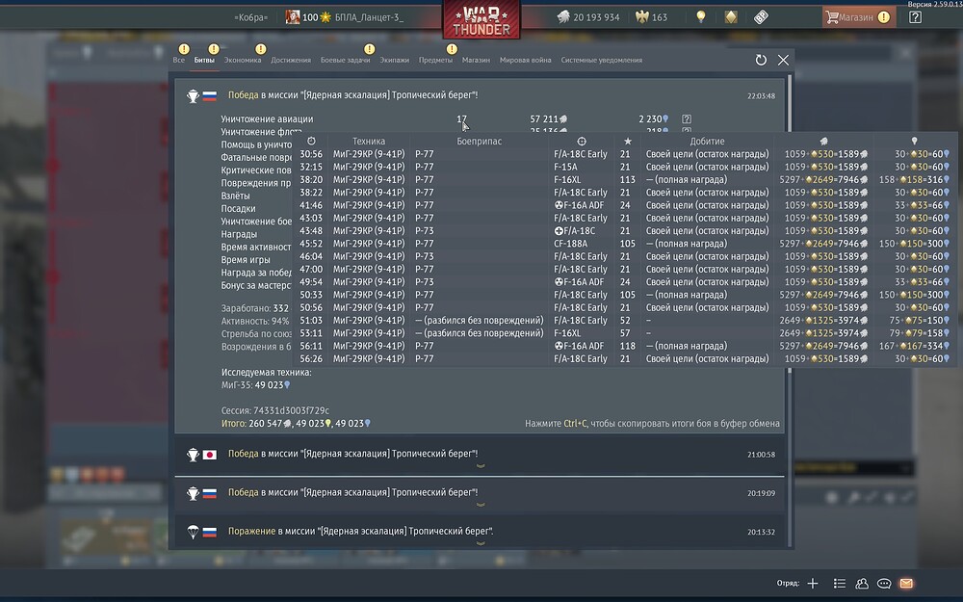Select the 56:11 row with F-16A ADF
Viewport: 963px width, 602px height.
pos(625,346)
